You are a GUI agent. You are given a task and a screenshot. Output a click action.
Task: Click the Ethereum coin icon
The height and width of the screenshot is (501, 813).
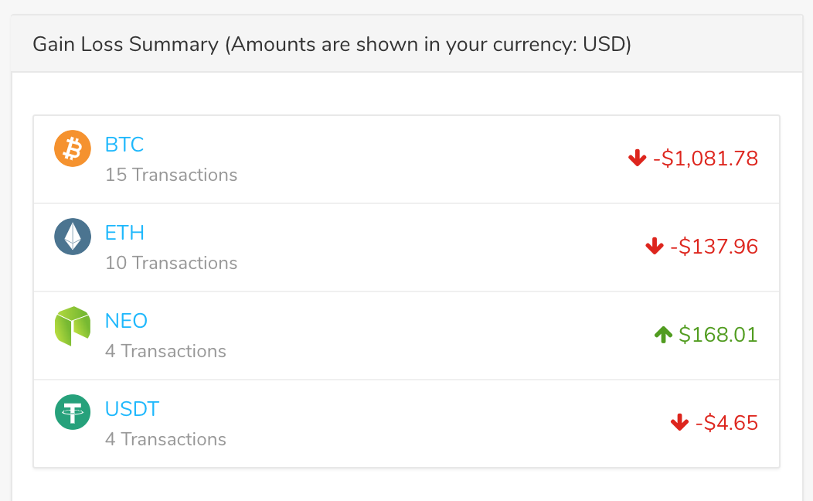click(x=72, y=237)
